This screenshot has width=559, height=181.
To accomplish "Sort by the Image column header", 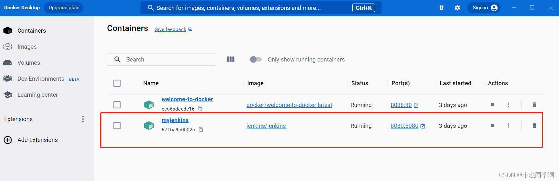I will point(255,83).
